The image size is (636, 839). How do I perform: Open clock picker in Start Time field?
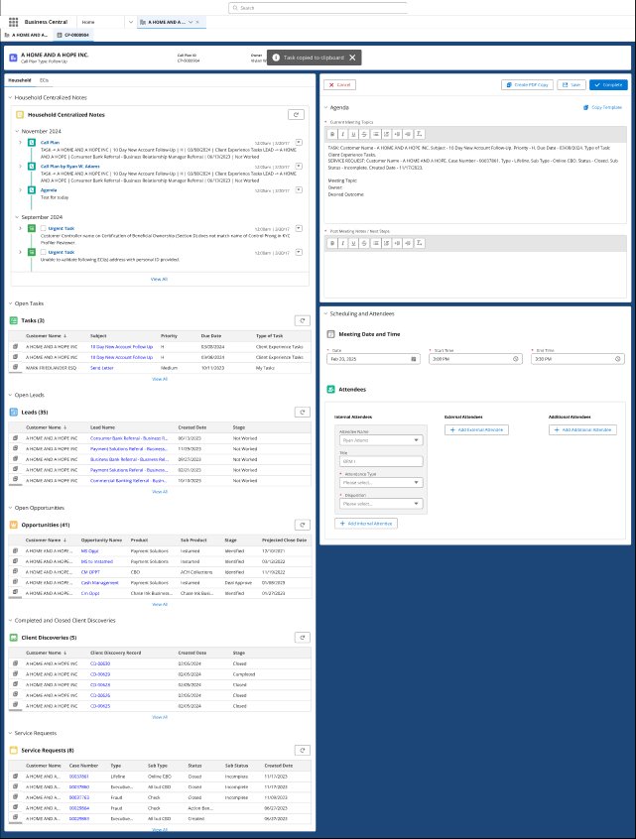(x=516, y=359)
